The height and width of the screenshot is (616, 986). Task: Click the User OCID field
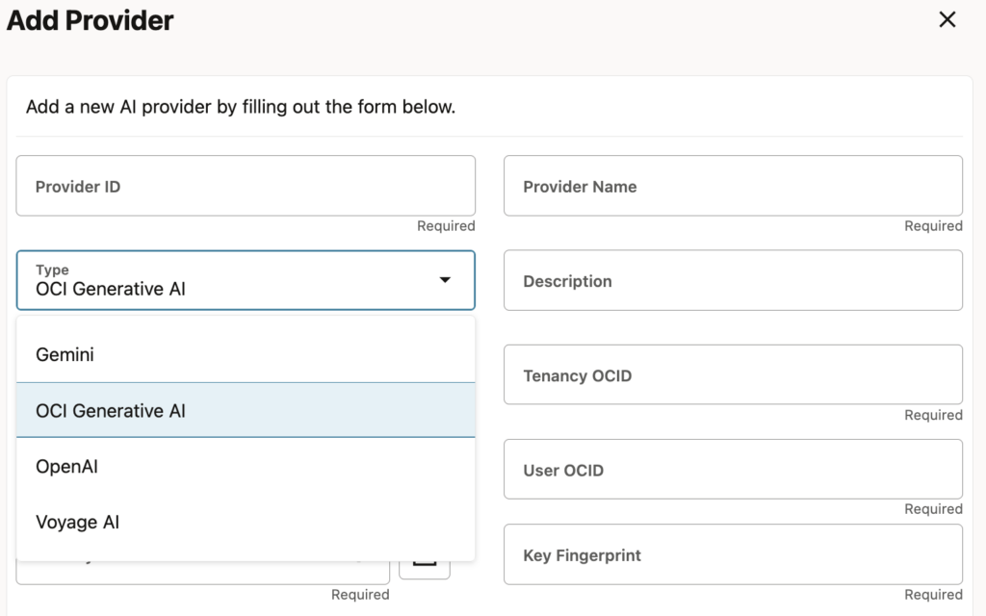click(x=733, y=470)
